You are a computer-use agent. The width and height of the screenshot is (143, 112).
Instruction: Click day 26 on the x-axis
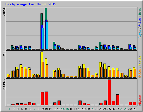point(113,109)
